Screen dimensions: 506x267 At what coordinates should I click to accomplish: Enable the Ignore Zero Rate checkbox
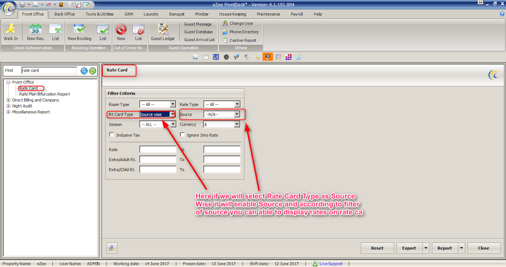tap(182, 135)
